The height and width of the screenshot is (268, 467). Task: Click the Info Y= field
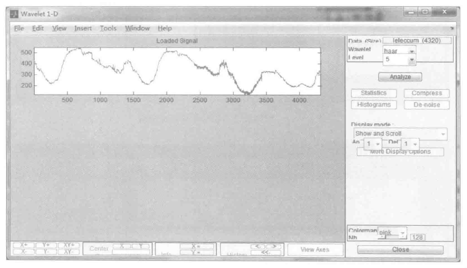click(197, 253)
